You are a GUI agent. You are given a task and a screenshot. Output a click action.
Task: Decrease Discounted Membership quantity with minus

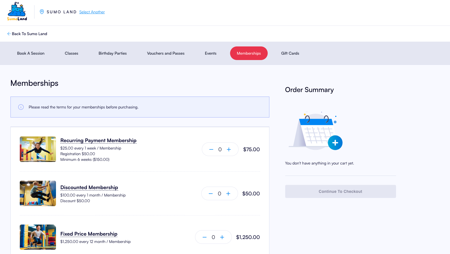[211, 193]
